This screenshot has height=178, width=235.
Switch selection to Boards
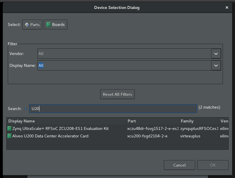click(x=56, y=24)
